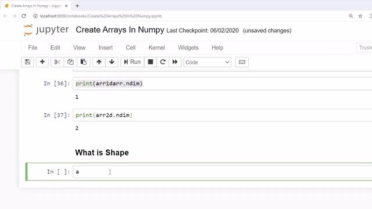This screenshot has height=209, width=372.
Task: Select the Create Arrays In Numpy browser tab
Action: click(35, 6)
